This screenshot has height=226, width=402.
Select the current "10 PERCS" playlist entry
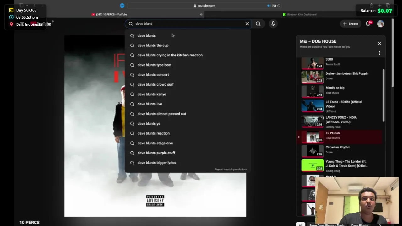339,137
